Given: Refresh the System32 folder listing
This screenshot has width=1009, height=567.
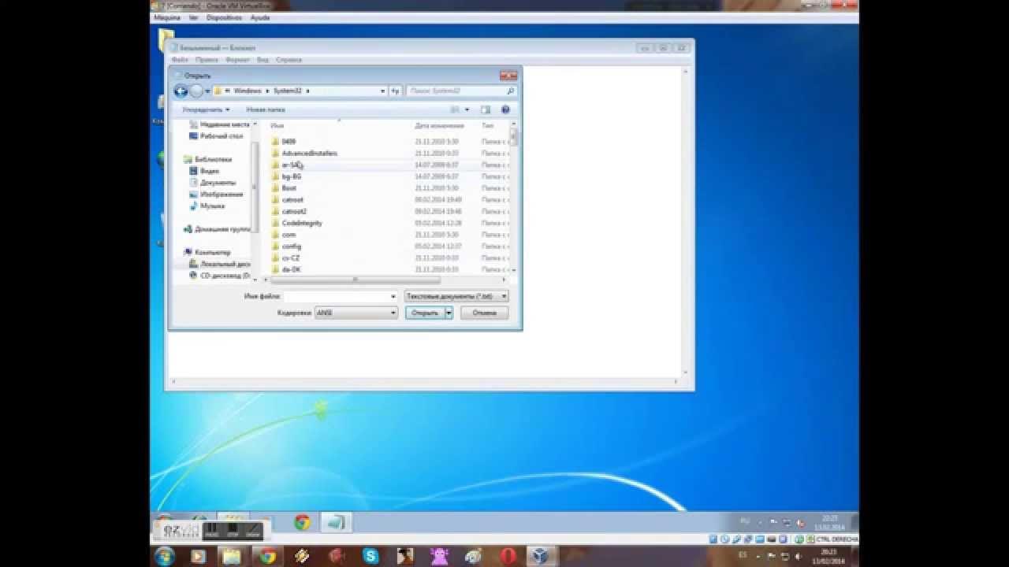Looking at the screenshot, I should 395,91.
